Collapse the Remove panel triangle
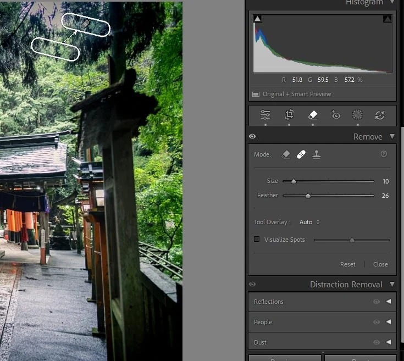Image resolution: width=404 pixels, height=361 pixels. (x=392, y=136)
